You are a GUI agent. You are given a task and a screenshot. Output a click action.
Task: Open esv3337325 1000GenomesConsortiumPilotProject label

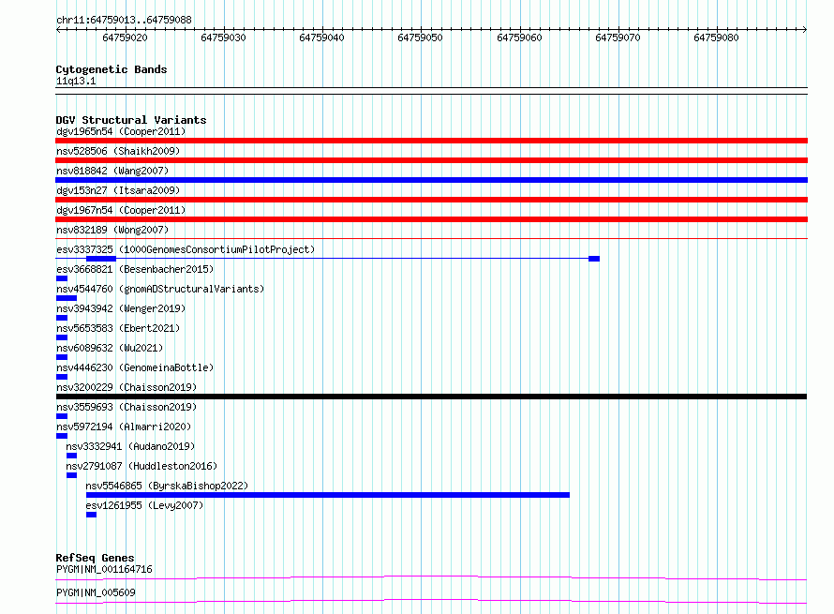click(x=186, y=249)
